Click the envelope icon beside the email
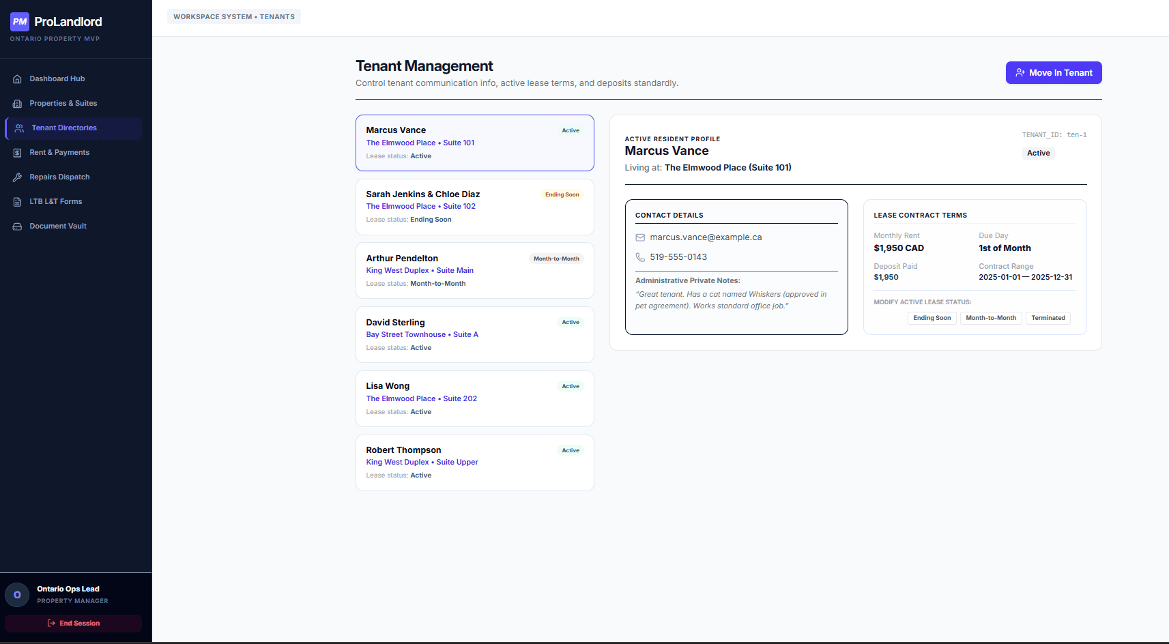 640,237
